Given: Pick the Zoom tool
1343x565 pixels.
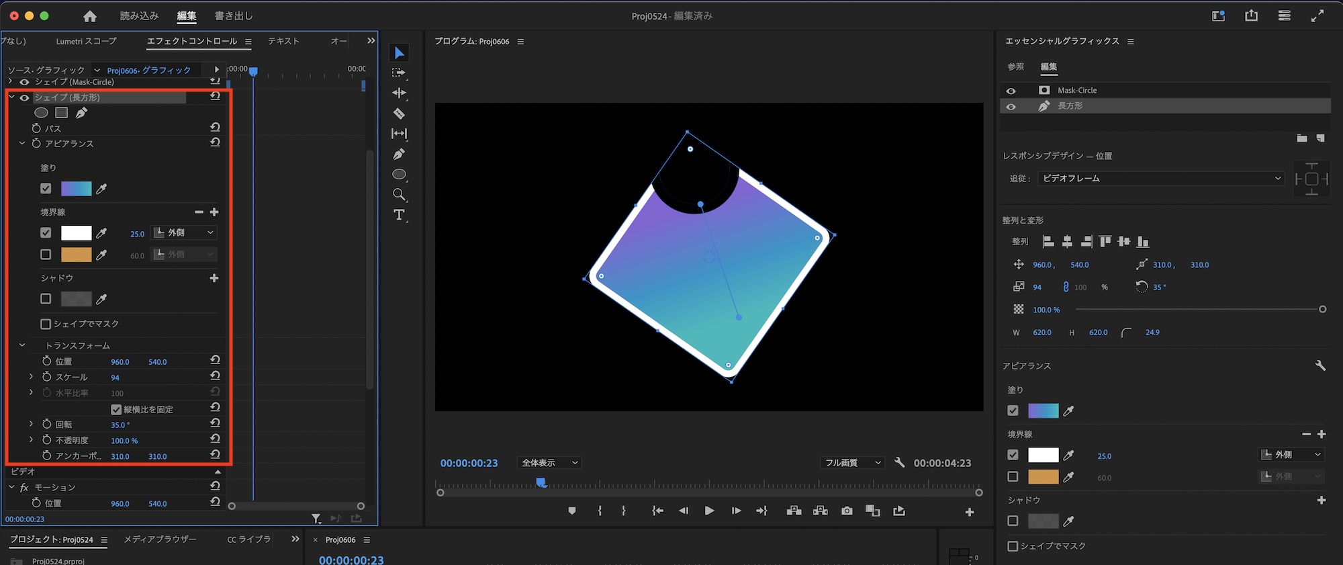Looking at the screenshot, I should pos(399,195).
